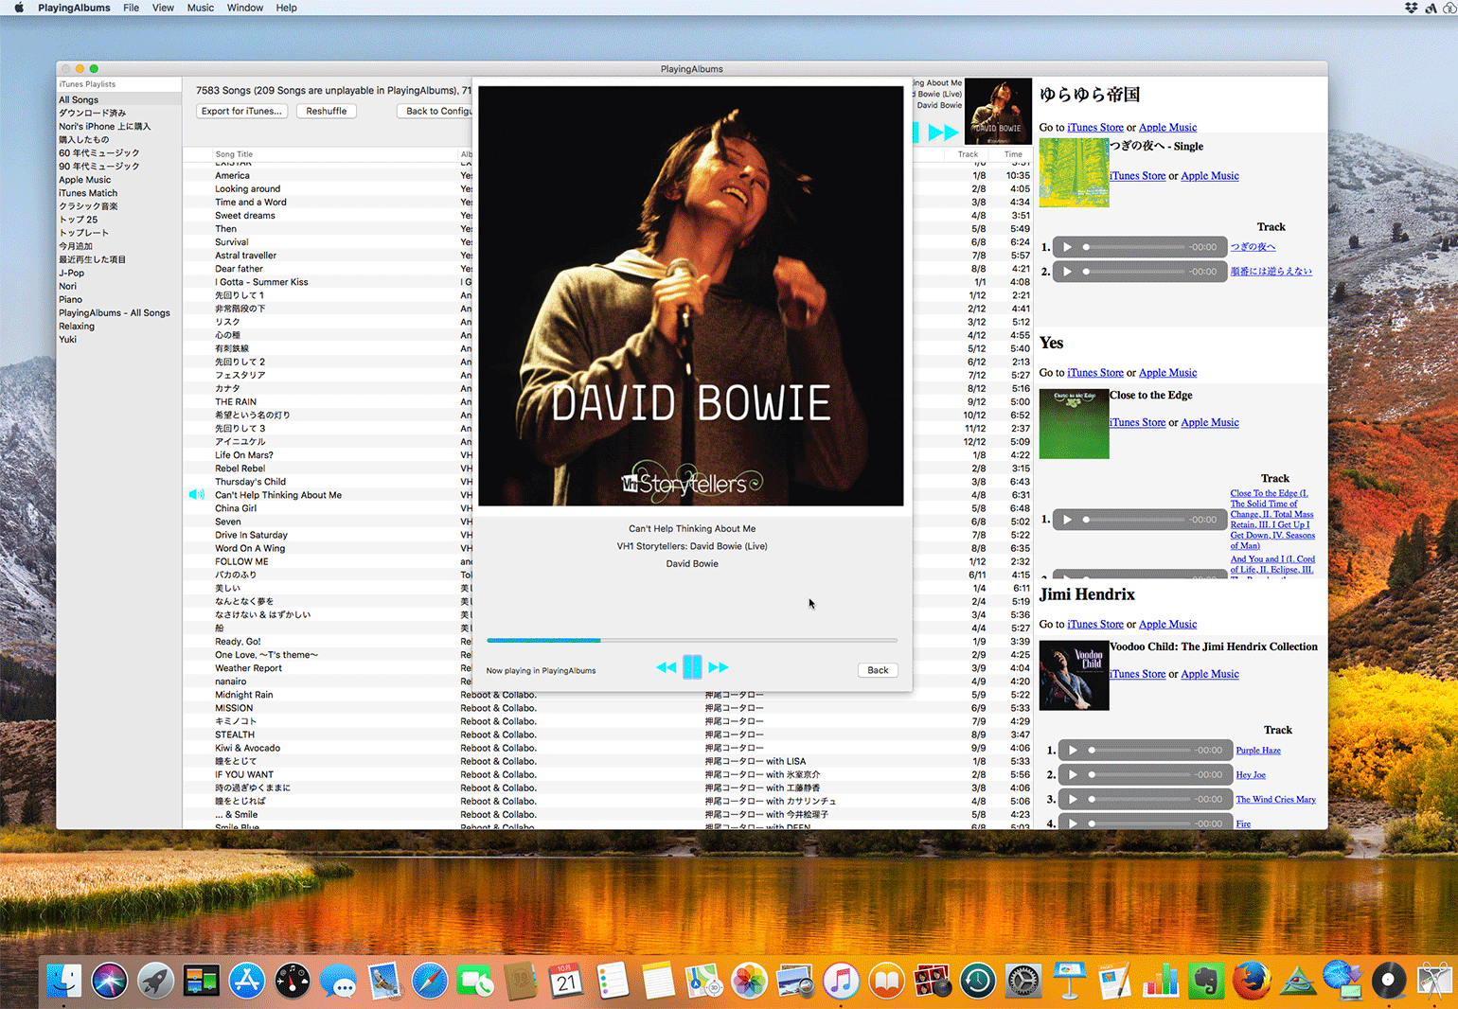Launch Siri from the dock
The height and width of the screenshot is (1009, 1458).
point(110,981)
